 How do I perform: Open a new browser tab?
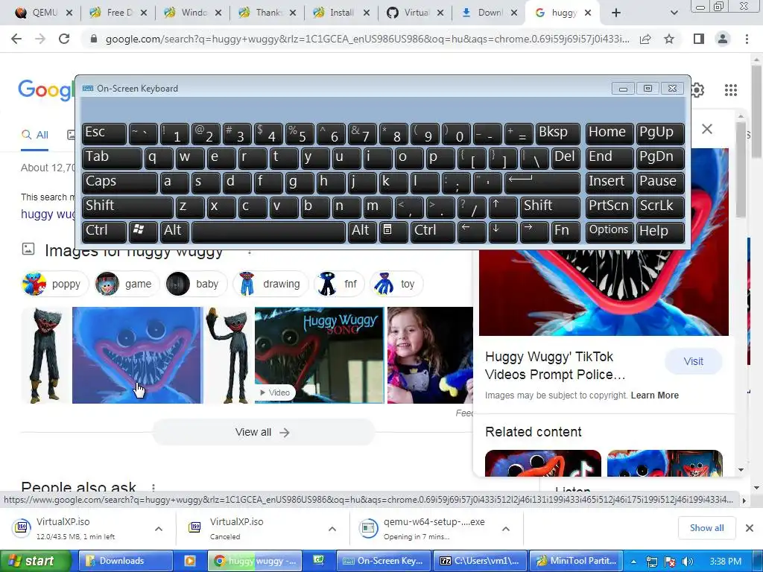tap(616, 13)
